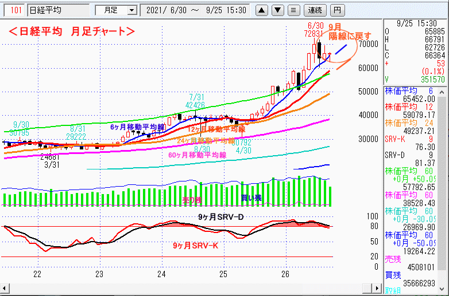Click the 9ヶ月SRV-D label
Viewport: 449px width, 296px height.
(x=221, y=217)
